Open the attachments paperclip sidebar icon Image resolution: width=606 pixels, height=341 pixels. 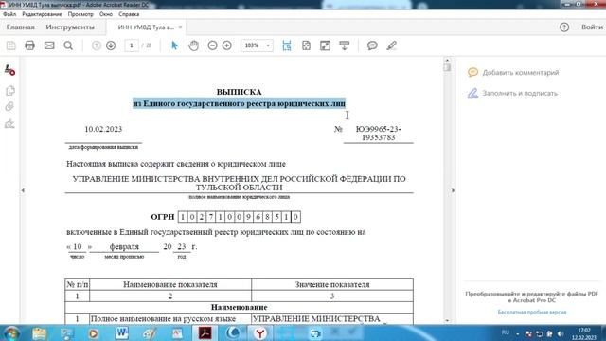pyautogui.click(x=9, y=107)
